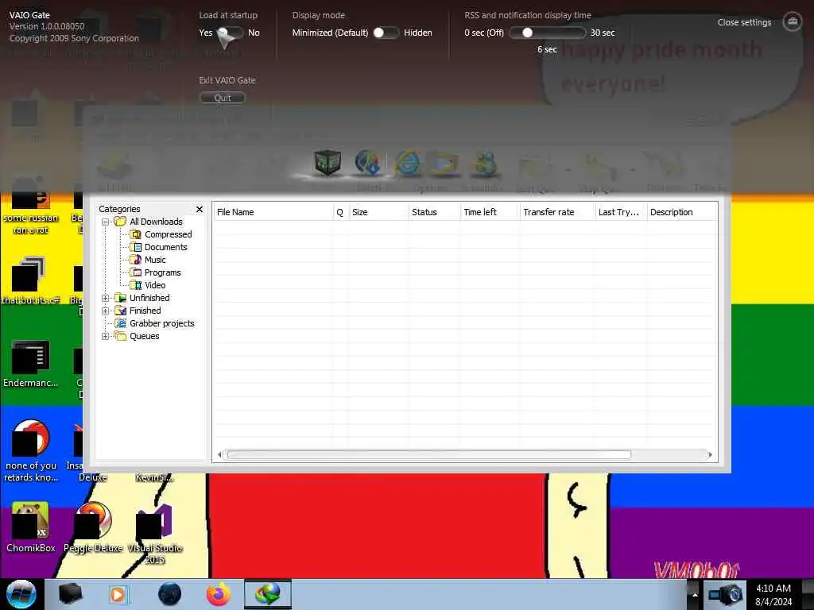Open the black cube app on the taskbar

point(70,594)
